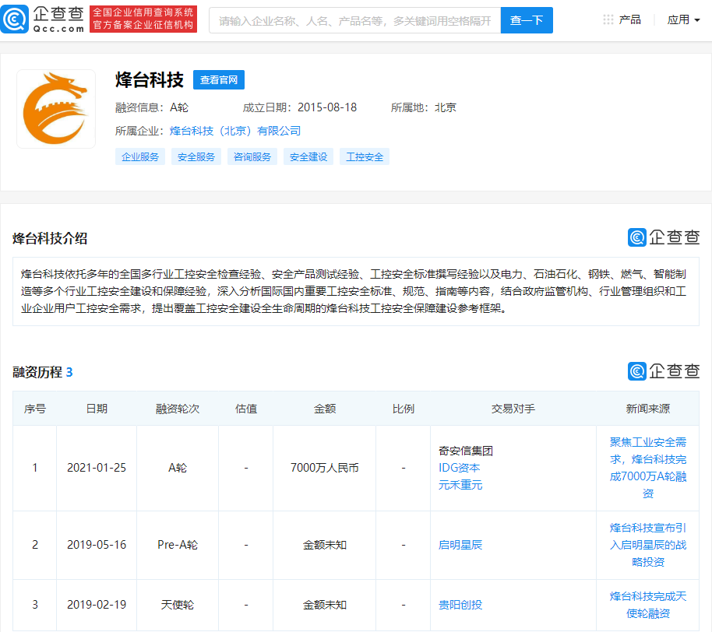Screen dimensions: 712x632
Task: Open investor link 启明星辰
Action: point(460,545)
